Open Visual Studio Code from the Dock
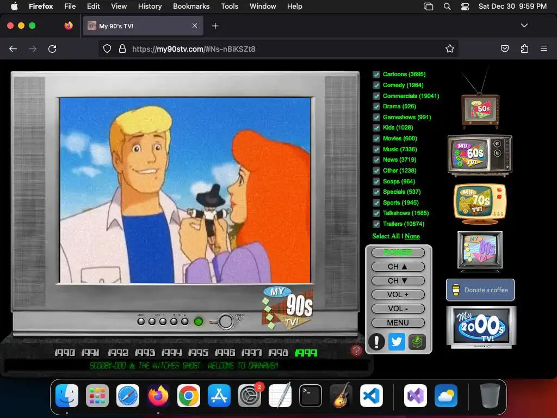Viewport: 557px width, 418px height. coord(371,396)
